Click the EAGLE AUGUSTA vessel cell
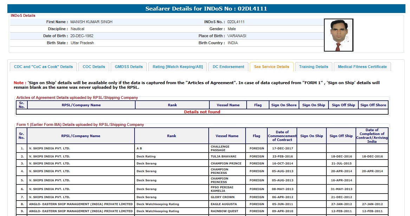Screen dimensions: 410x216 pos(224,204)
